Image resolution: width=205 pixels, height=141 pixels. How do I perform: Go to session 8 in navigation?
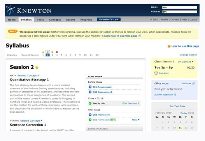75,55
